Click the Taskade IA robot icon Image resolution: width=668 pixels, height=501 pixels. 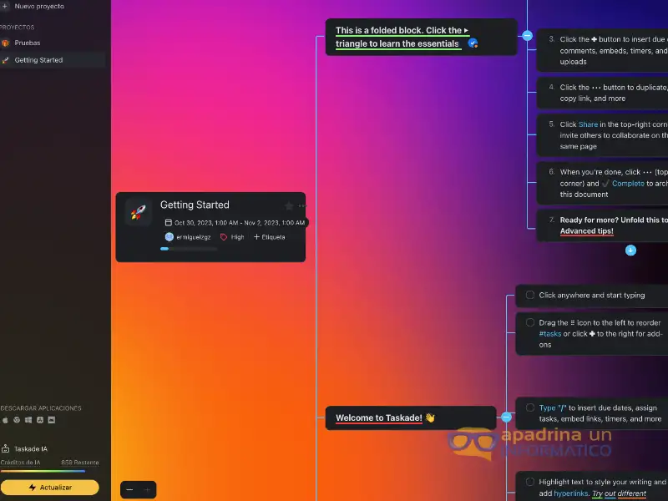click(6, 448)
